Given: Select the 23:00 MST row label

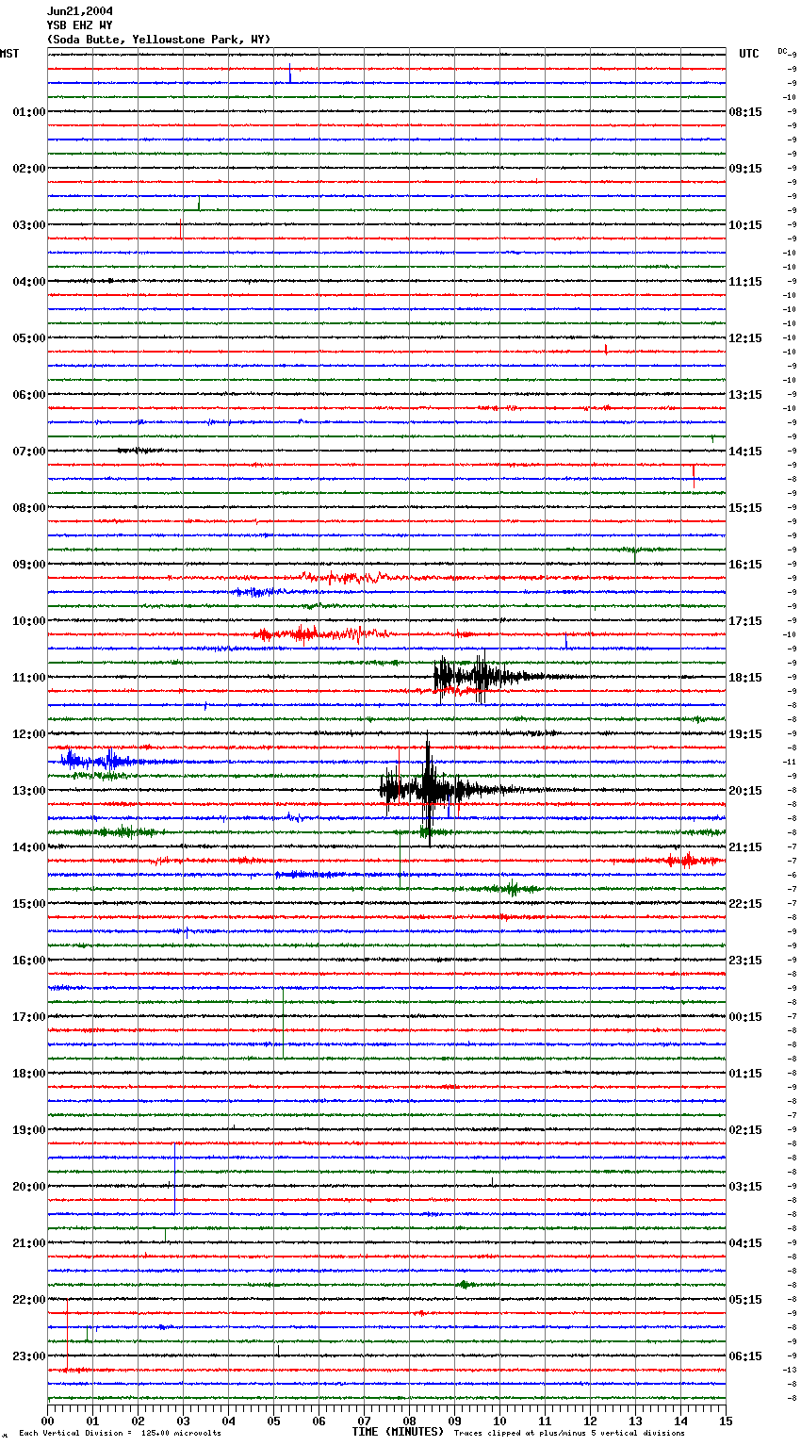Looking at the screenshot, I should point(28,1356).
